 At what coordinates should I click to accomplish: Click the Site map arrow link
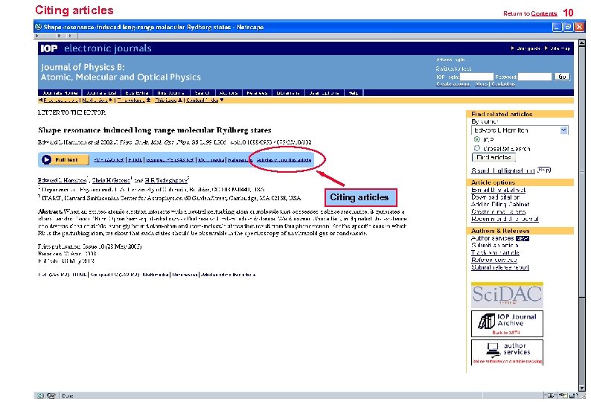coord(558,48)
